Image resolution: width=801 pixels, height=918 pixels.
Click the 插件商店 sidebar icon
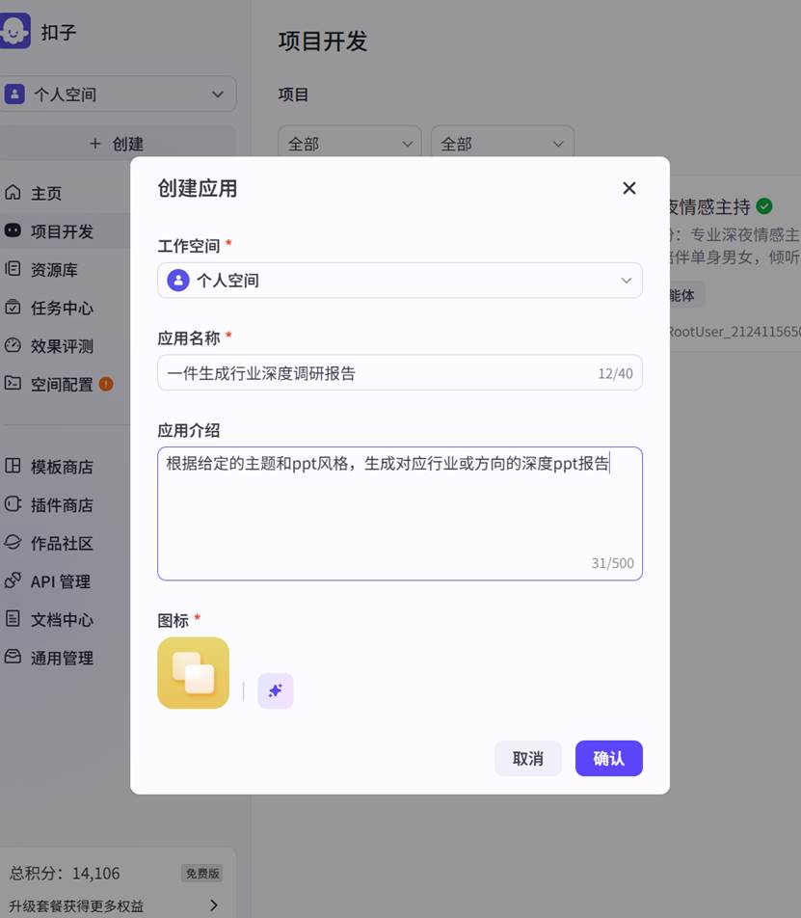(13, 504)
